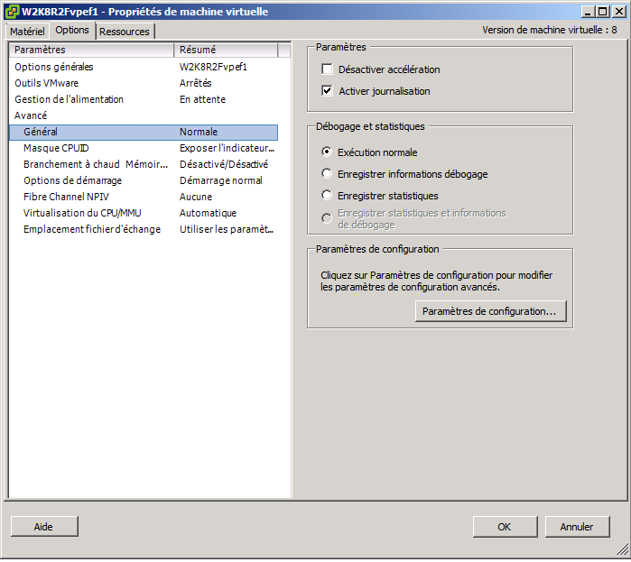
Task: Select Fibre Channel NPIV entry
Action: [x=144, y=197]
